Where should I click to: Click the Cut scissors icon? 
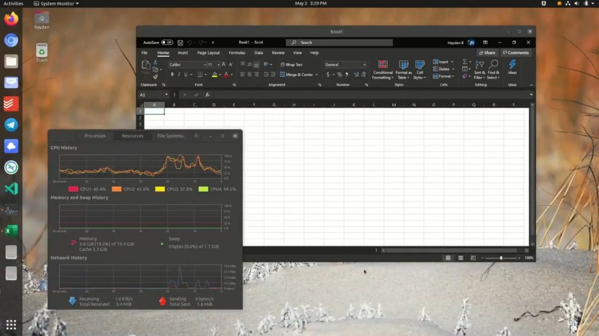156,63
